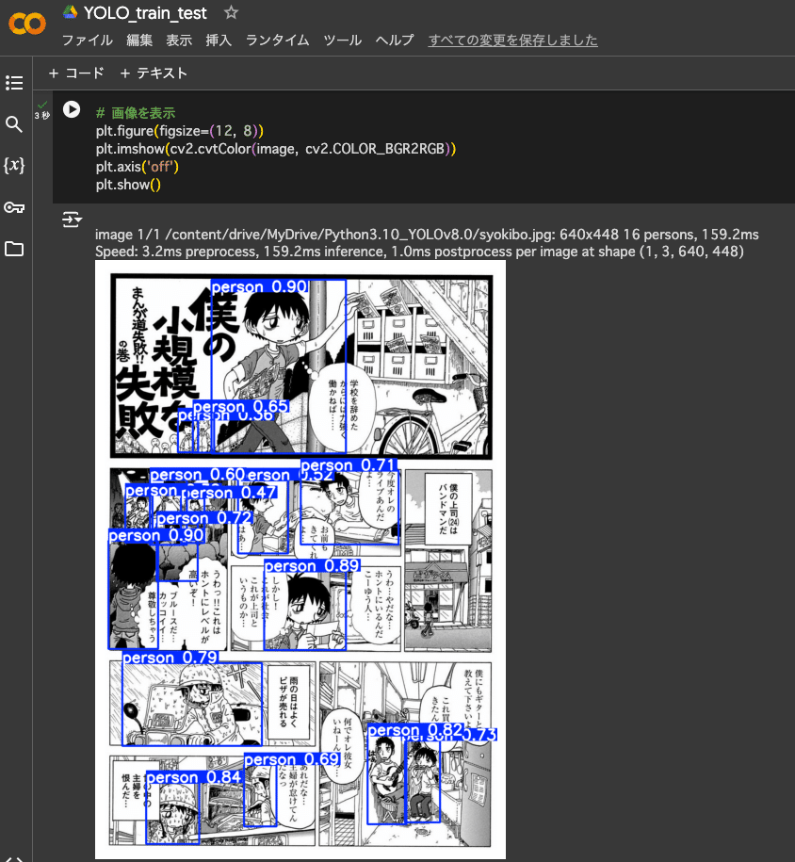The height and width of the screenshot is (862, 795).
Task: Open the ファイル menu
Action: [88, 41]
